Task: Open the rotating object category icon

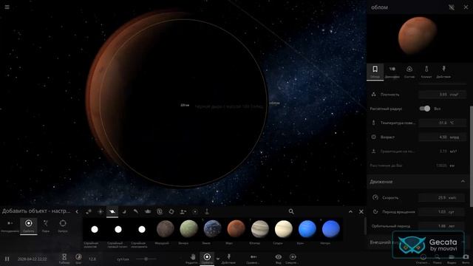Action: tap(171, 212)
